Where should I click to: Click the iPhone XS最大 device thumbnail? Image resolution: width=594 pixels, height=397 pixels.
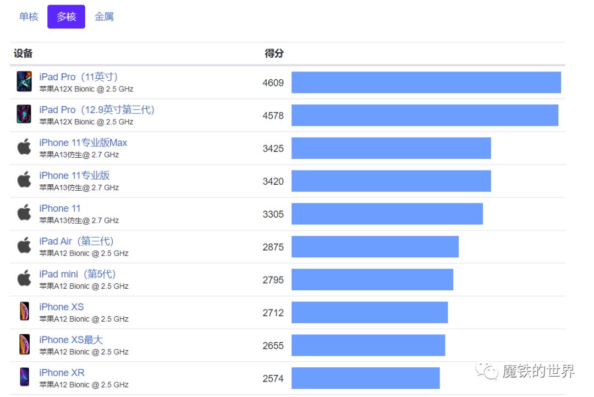[24, 344]
